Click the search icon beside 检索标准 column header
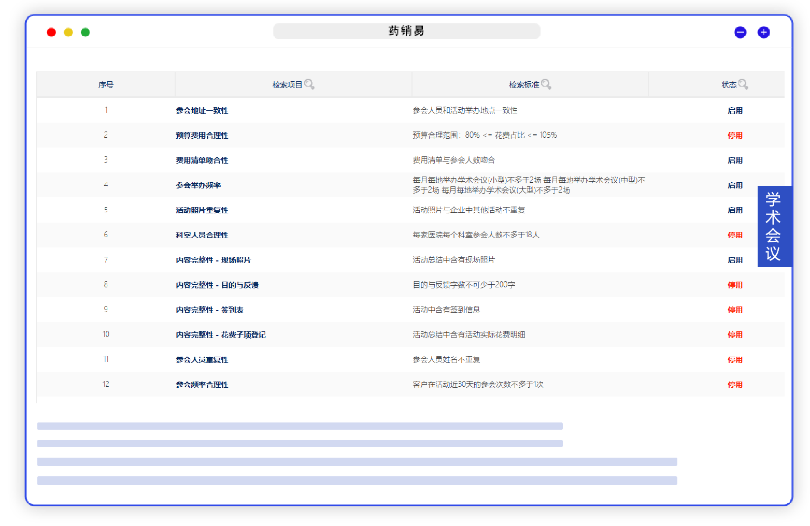 546,84
